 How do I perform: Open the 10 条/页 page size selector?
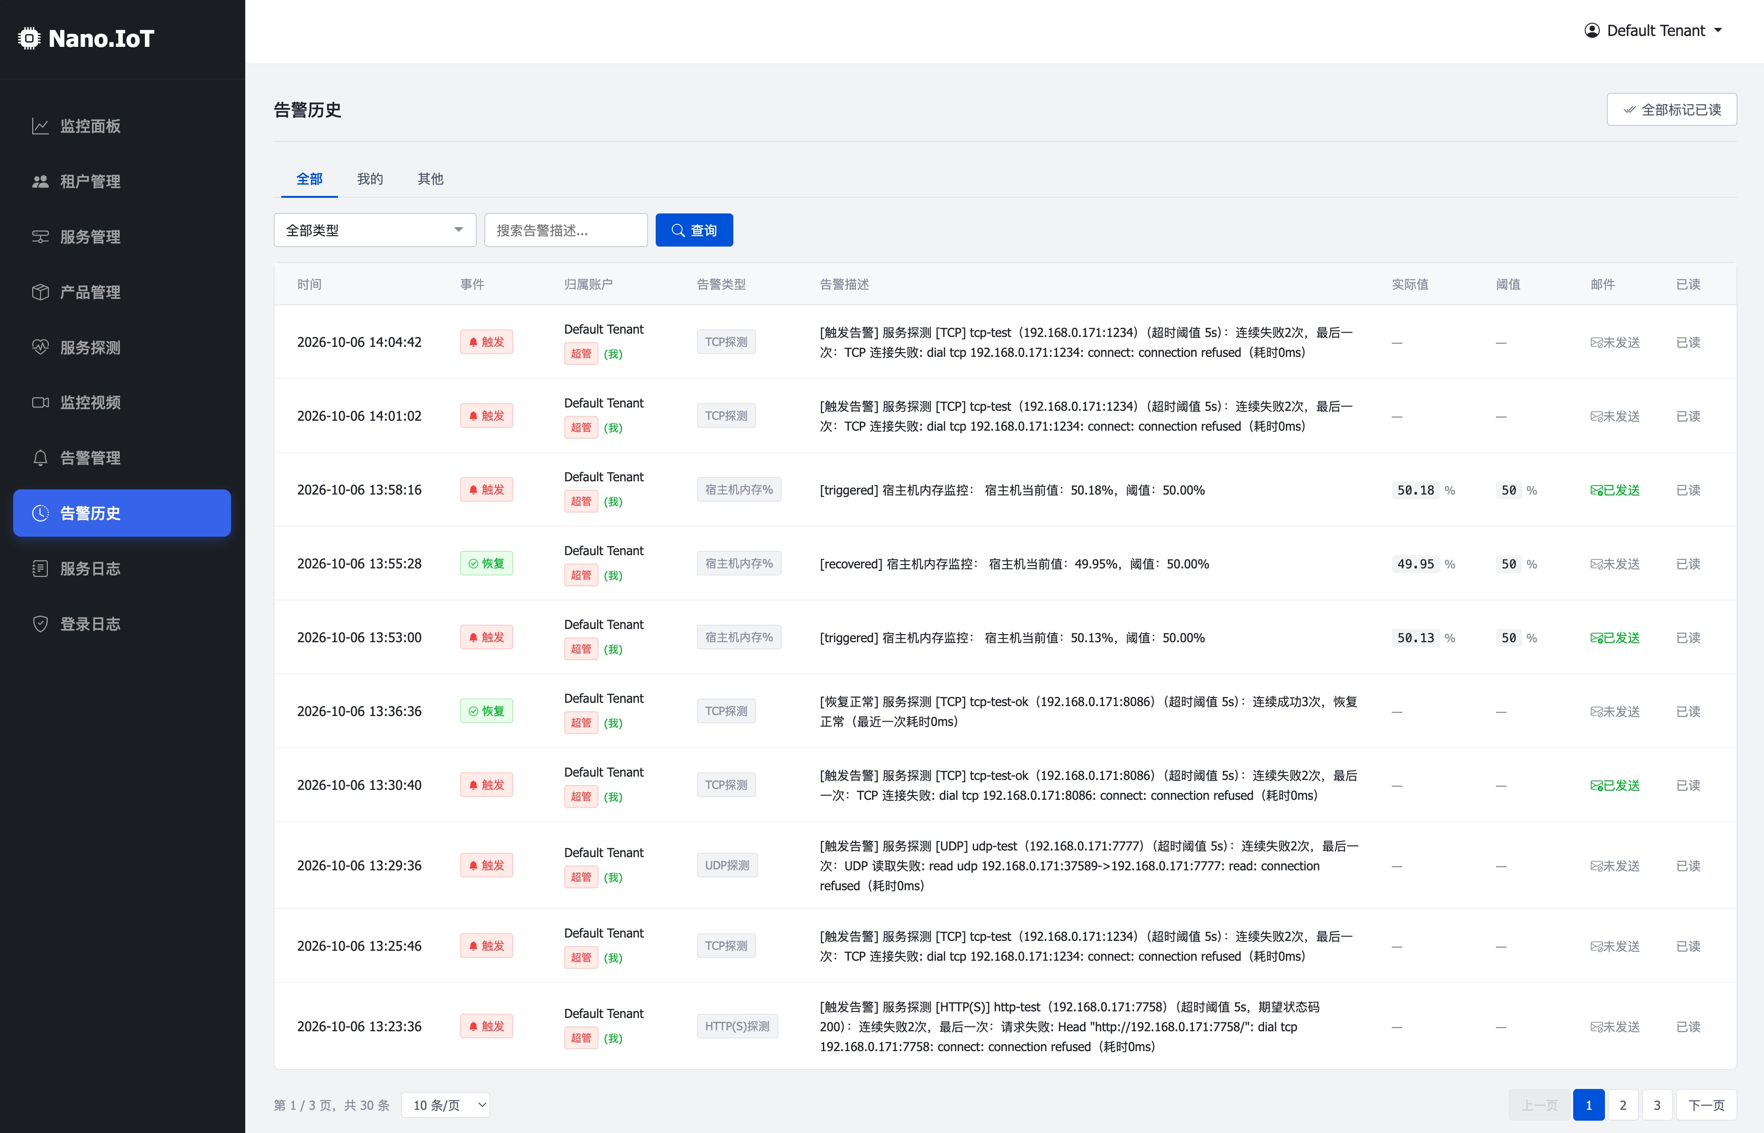(x=445, y=1105)
